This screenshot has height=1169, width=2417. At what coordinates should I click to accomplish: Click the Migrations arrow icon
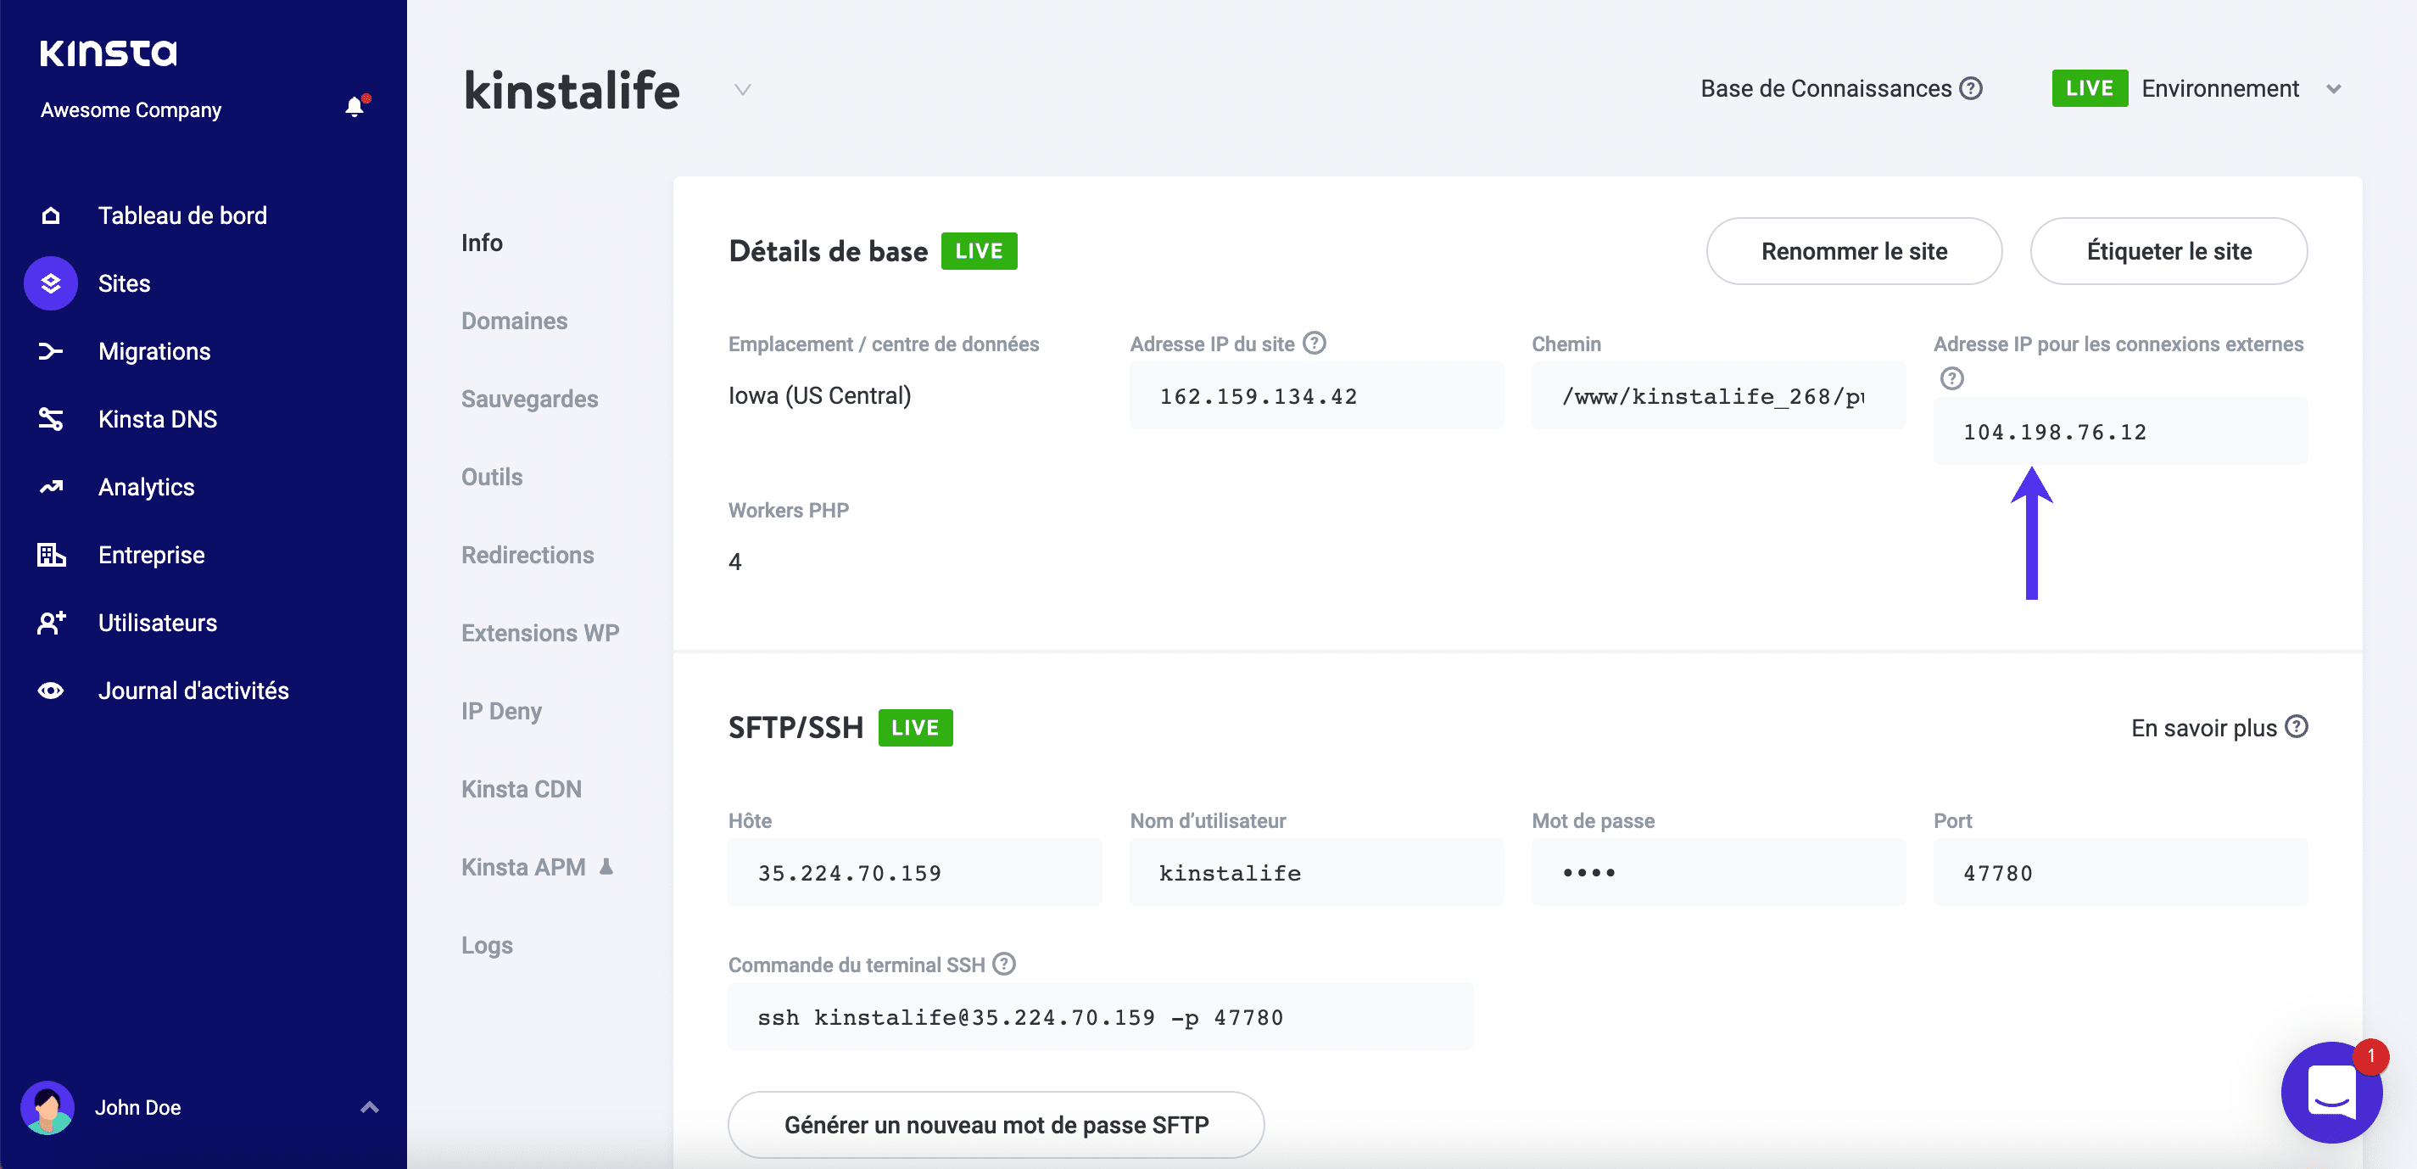point(51,351)
